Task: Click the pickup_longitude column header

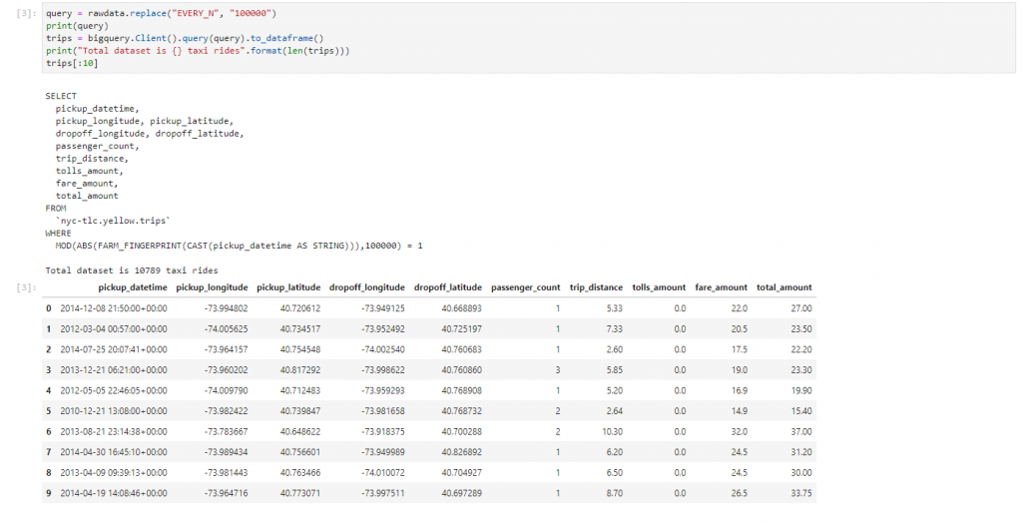Action: click(x=212, y=287)
